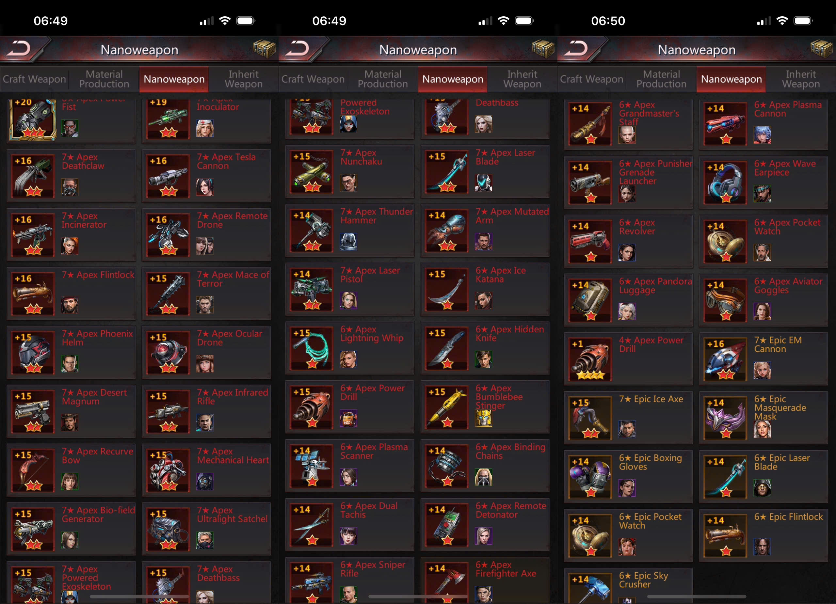Select the 7★ Apex Deathclaw weapon icon
The width and height of the screenshot is (836, 604).
pos(33,176)
